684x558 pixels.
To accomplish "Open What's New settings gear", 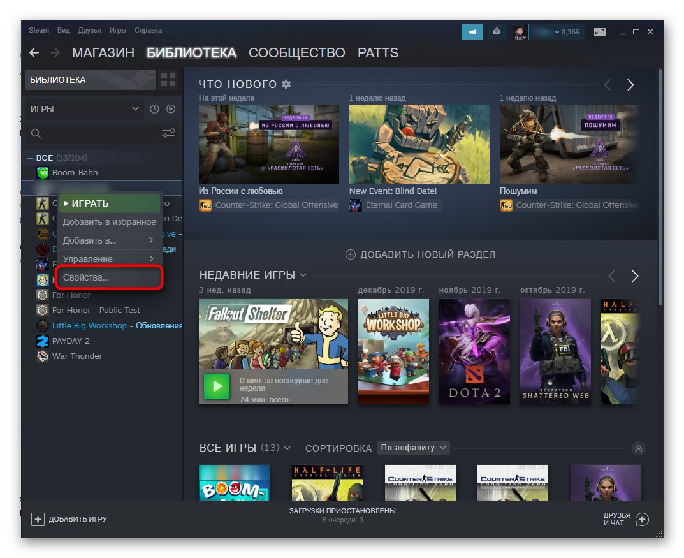I will point(286,84).
